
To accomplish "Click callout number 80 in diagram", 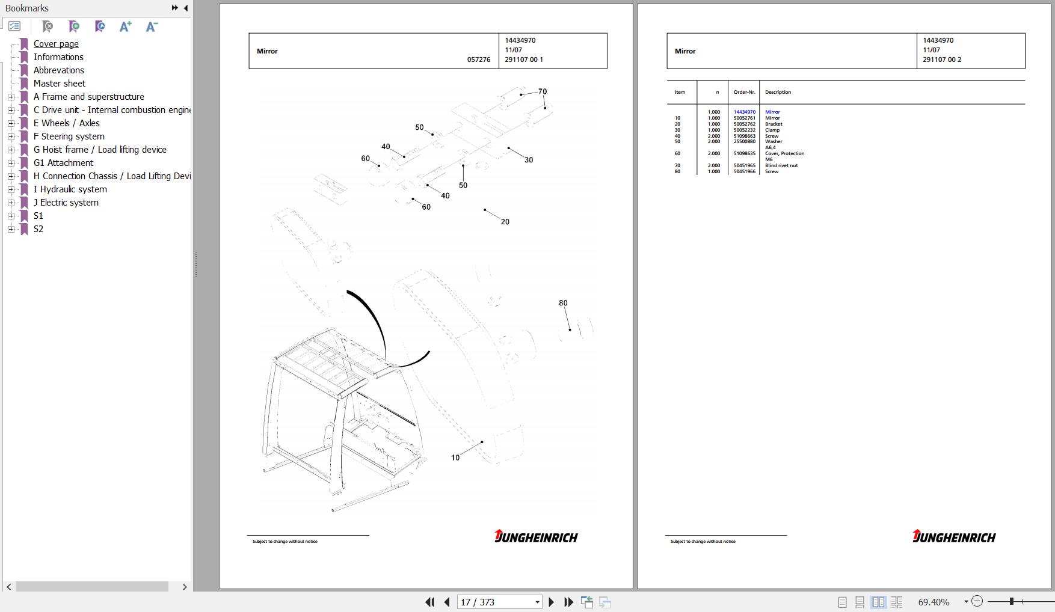I will (563, 303).
